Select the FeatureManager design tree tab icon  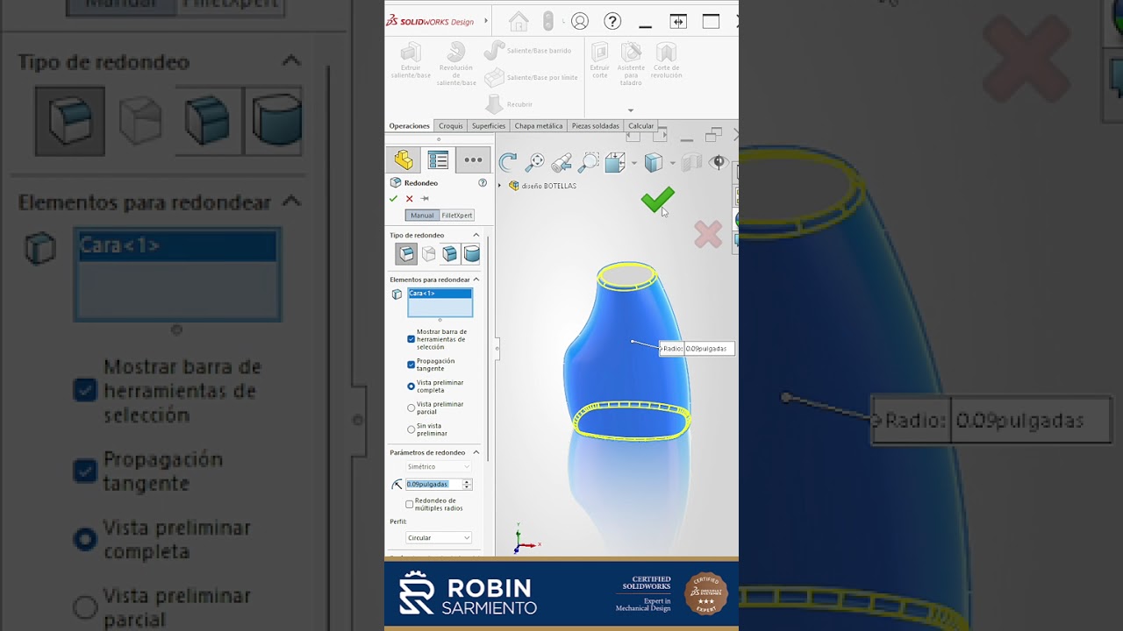[404, 160]
